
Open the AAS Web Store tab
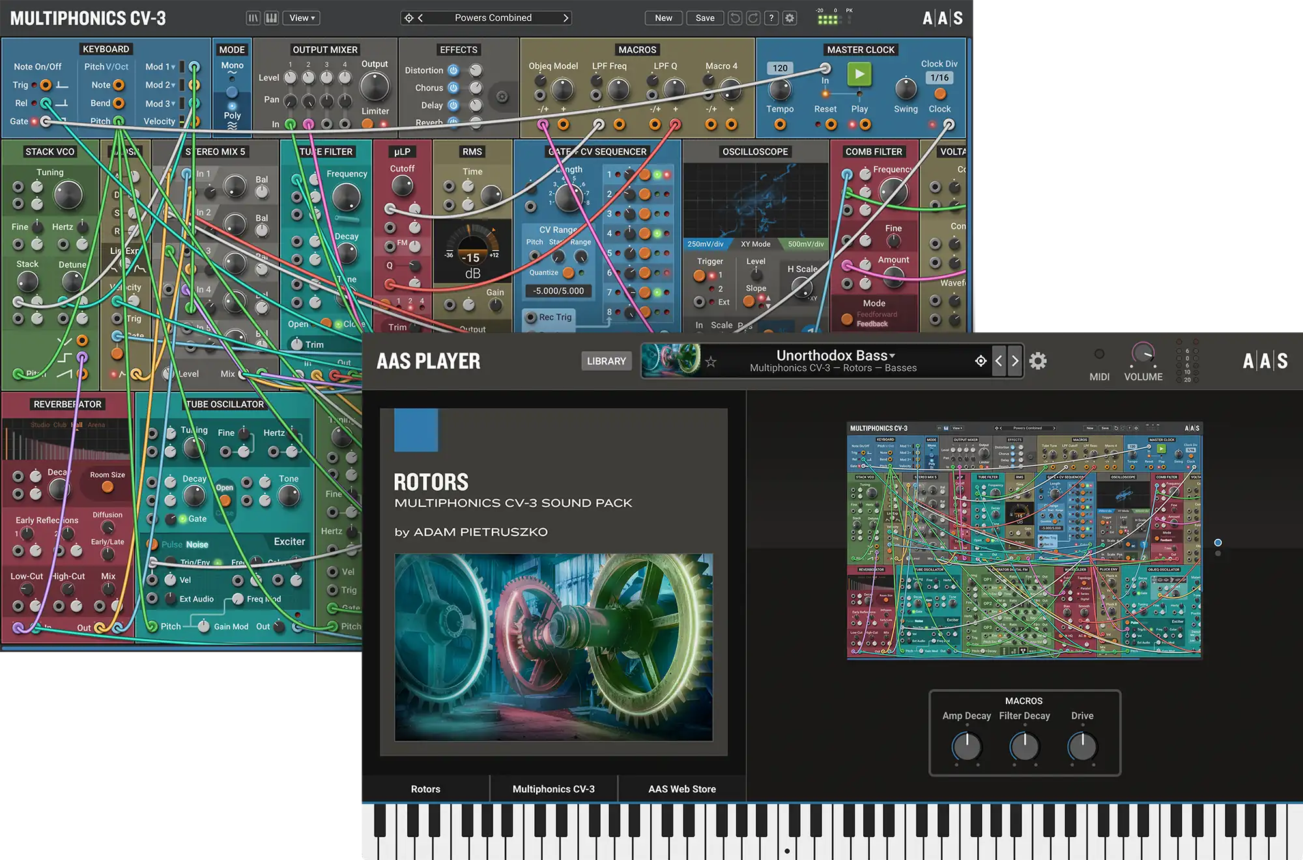682,789
